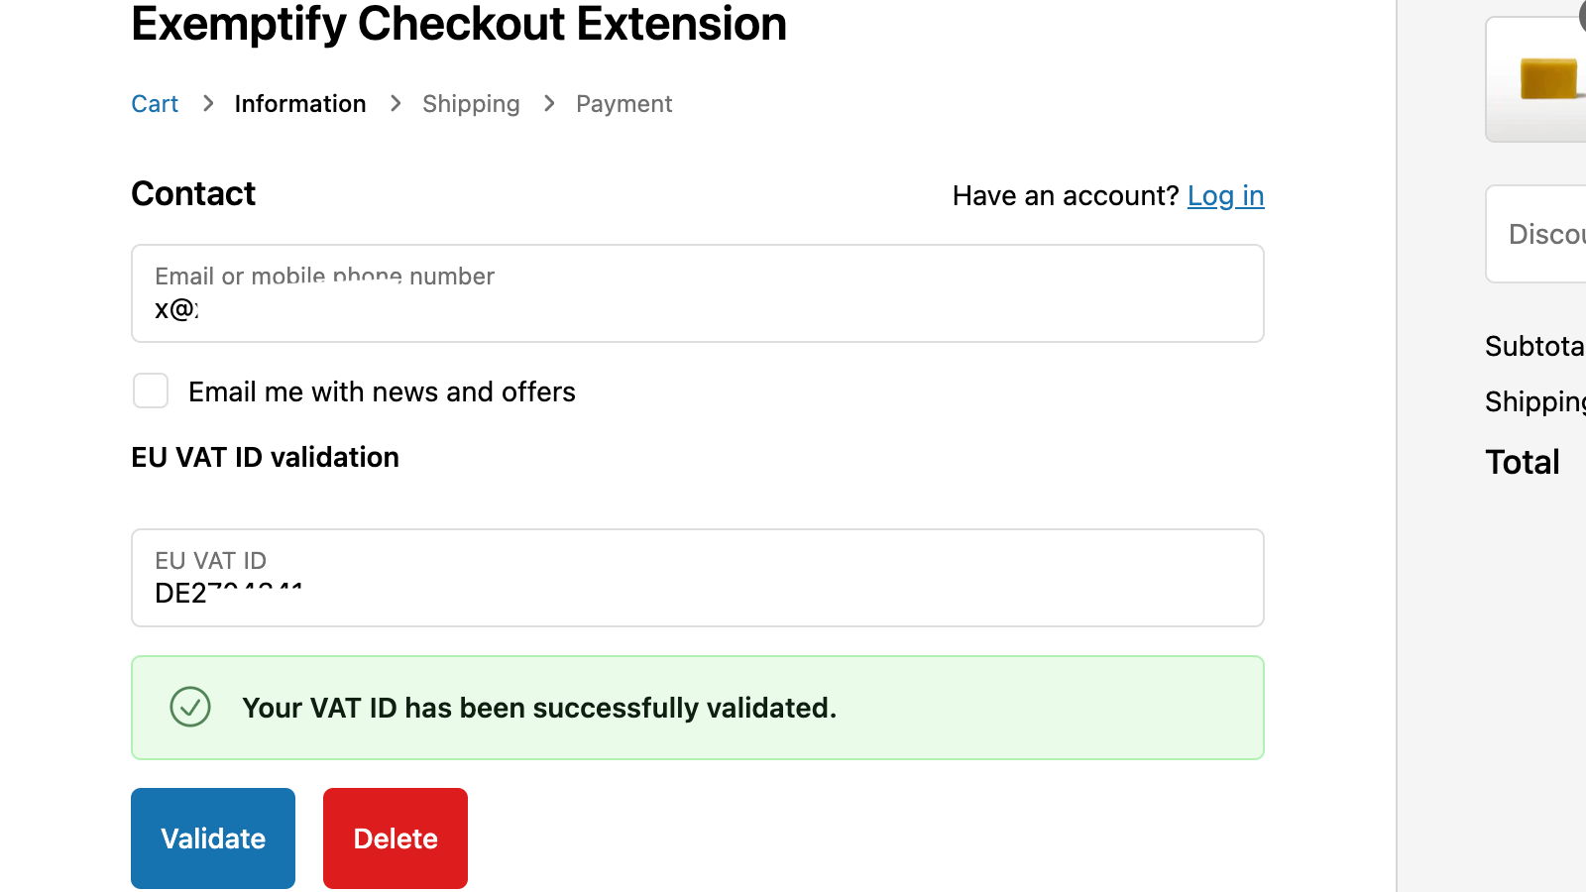Click the VAT validation success banner
The image size is (1586, 892).
[697, 708]
